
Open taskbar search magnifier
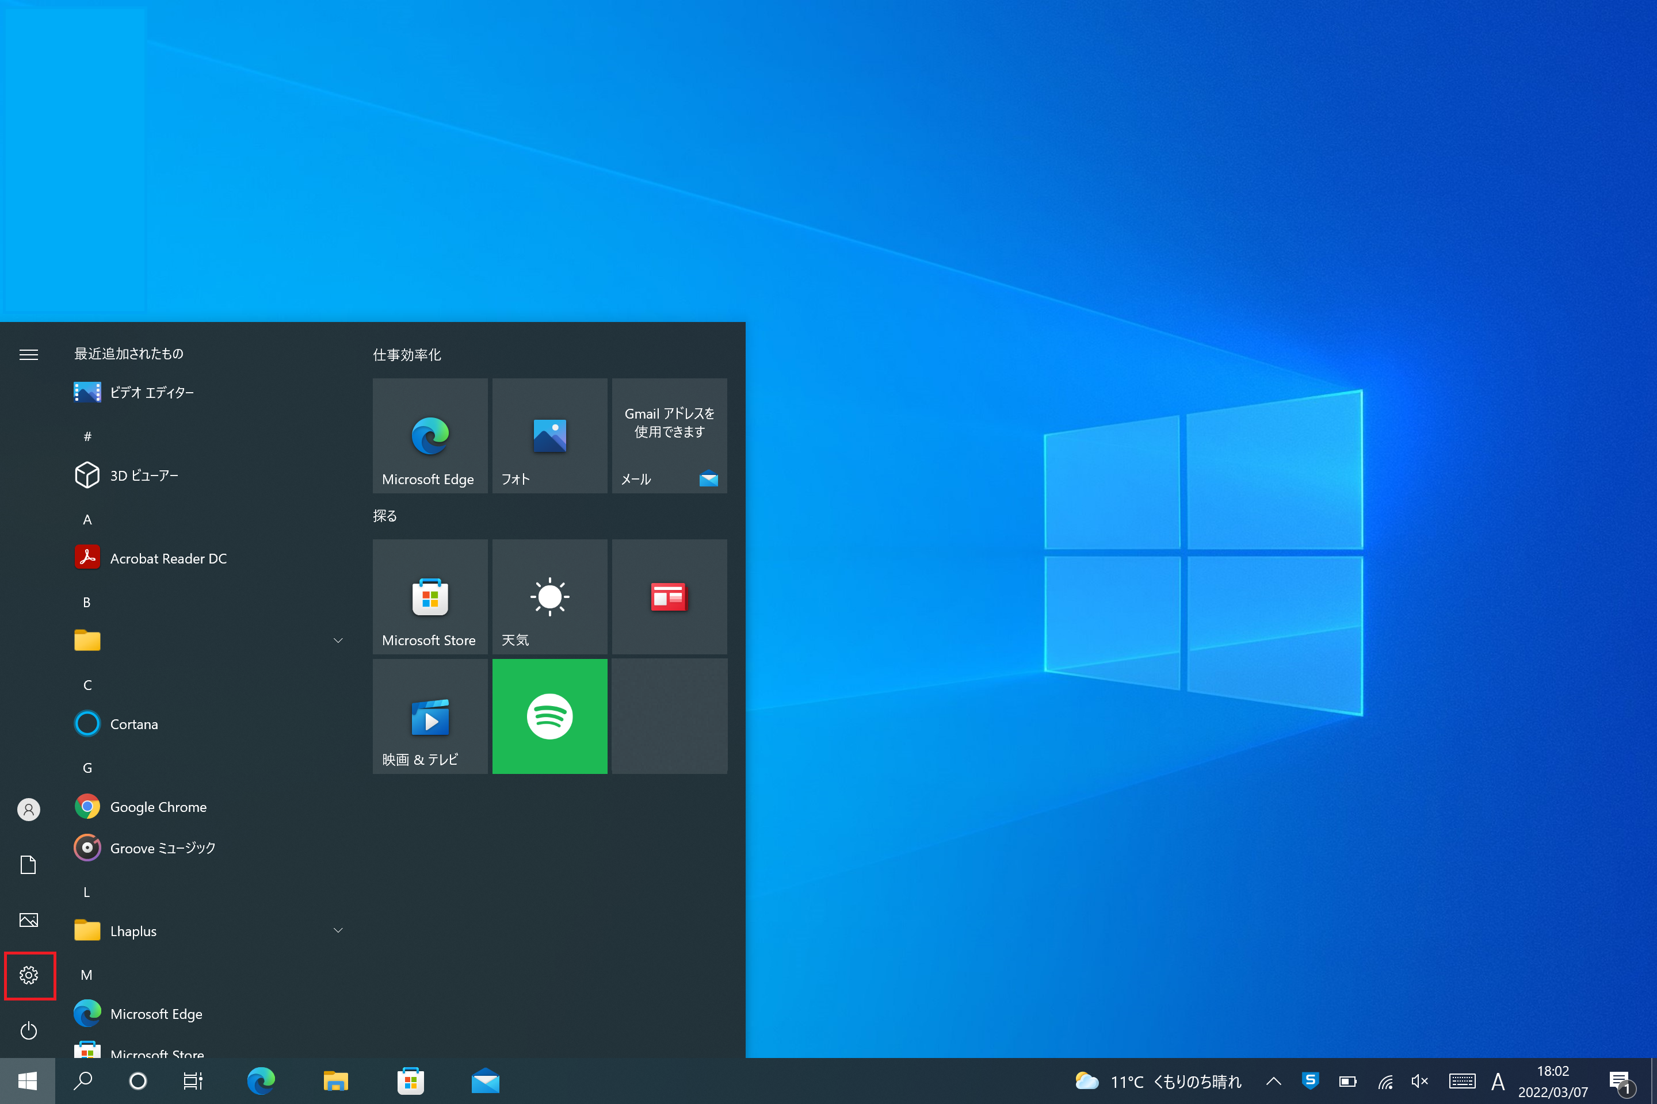point(83,1081)
